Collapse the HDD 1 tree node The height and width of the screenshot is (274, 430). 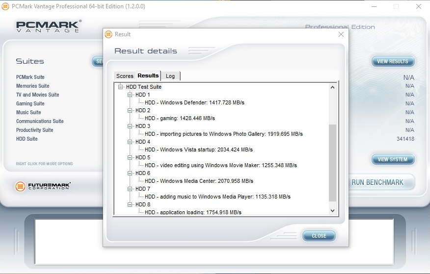[x=130, y=95]
